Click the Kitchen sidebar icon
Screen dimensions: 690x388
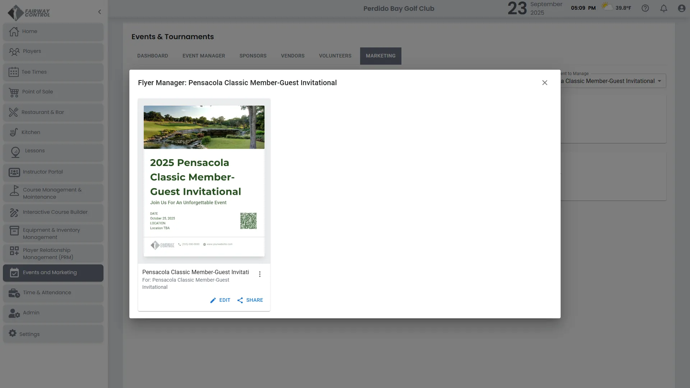[x=14, y=133]
